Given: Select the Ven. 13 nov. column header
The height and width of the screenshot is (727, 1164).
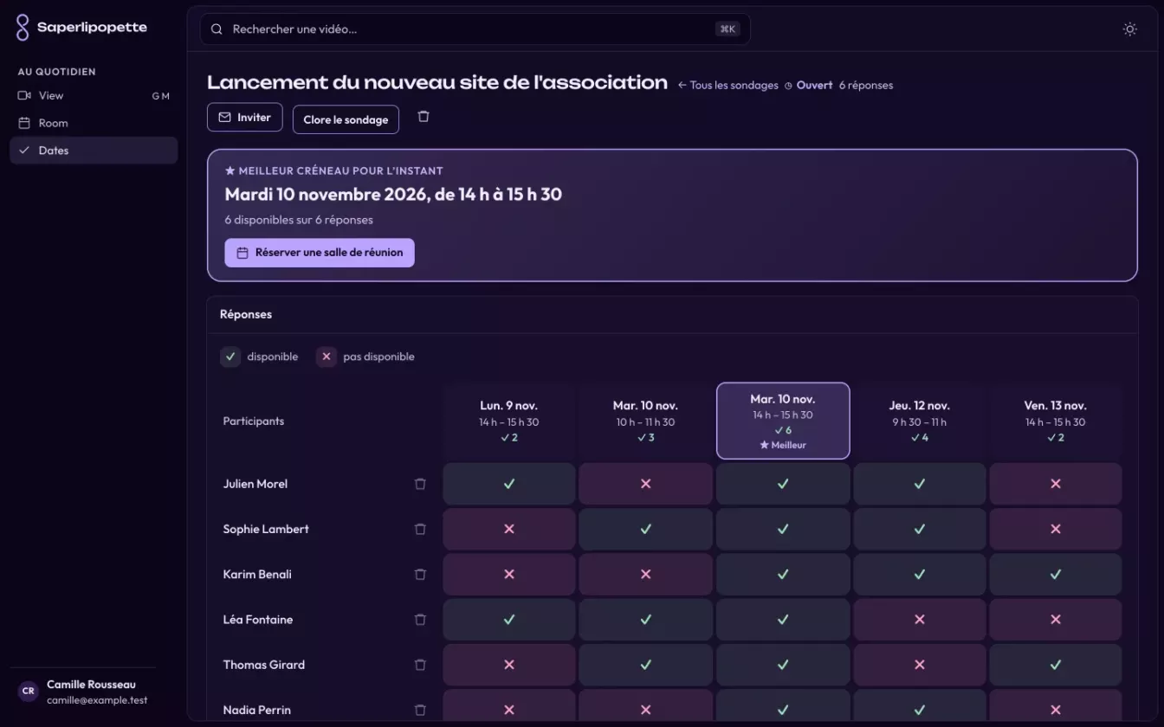Looking at the screenshot, I should 1056,421.
